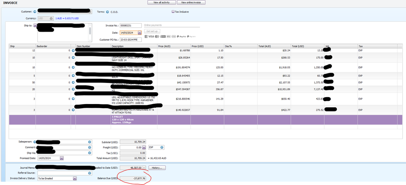
Task: Click the item arrow on the Ship 50 row
Action: click(x=73, y=82)
